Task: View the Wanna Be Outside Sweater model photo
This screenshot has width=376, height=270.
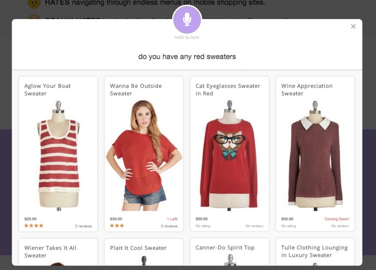Action: click(x=144, y=156)
